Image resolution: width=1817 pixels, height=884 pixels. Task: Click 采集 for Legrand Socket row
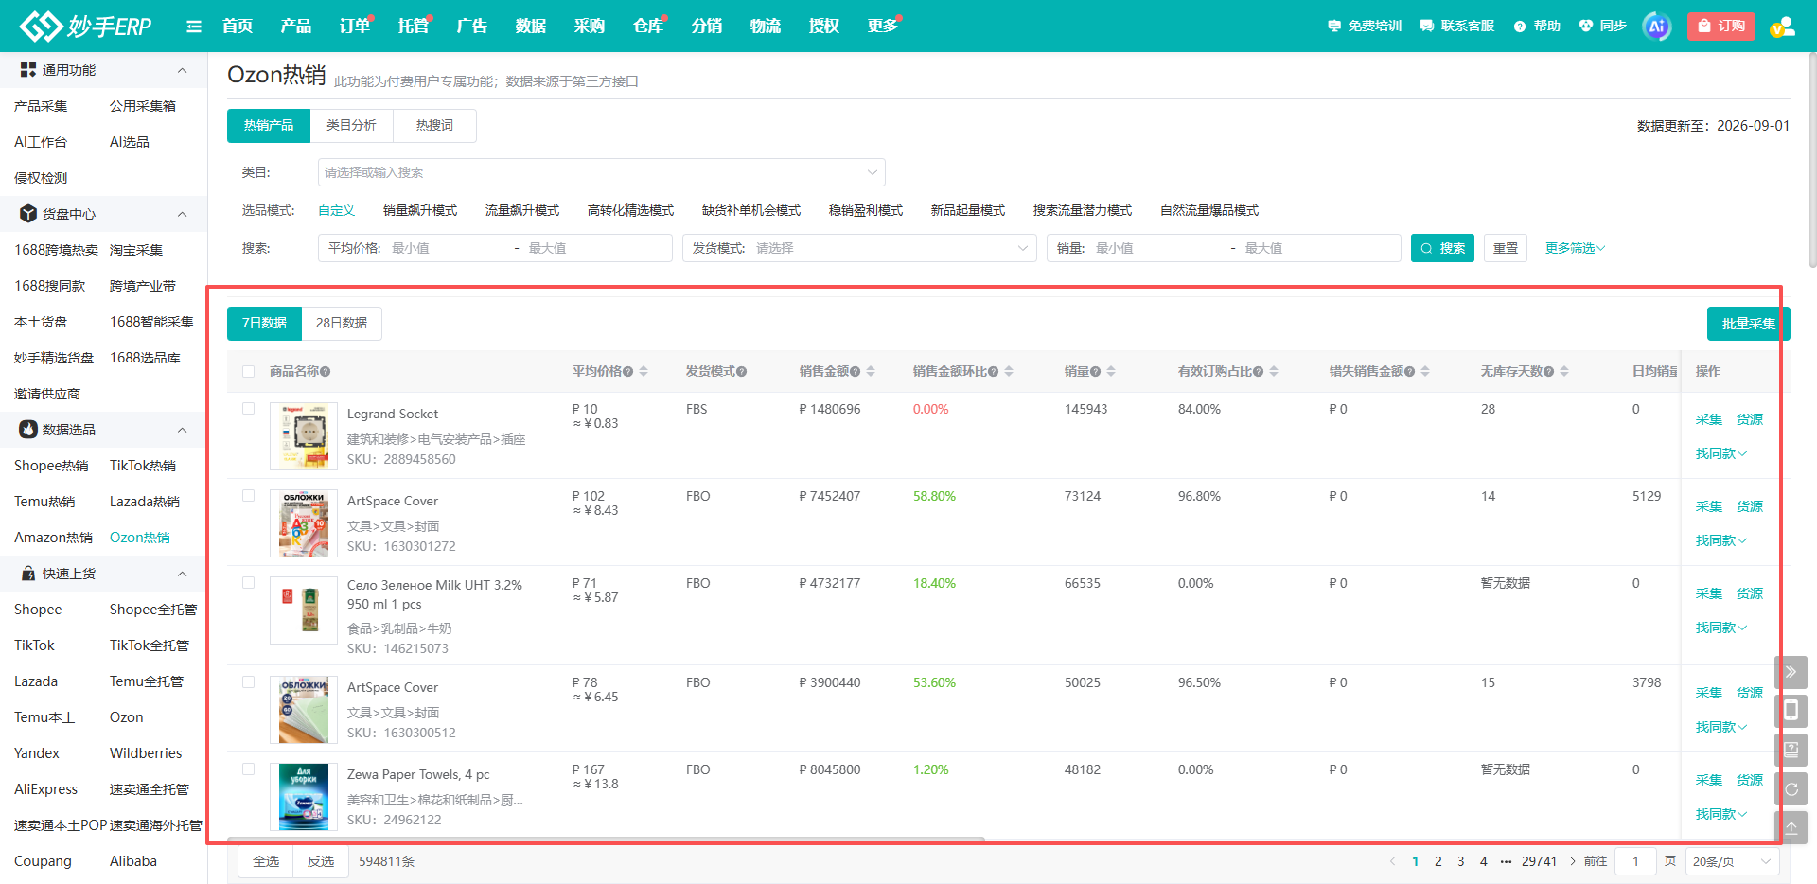click(x=1709, y=419)
